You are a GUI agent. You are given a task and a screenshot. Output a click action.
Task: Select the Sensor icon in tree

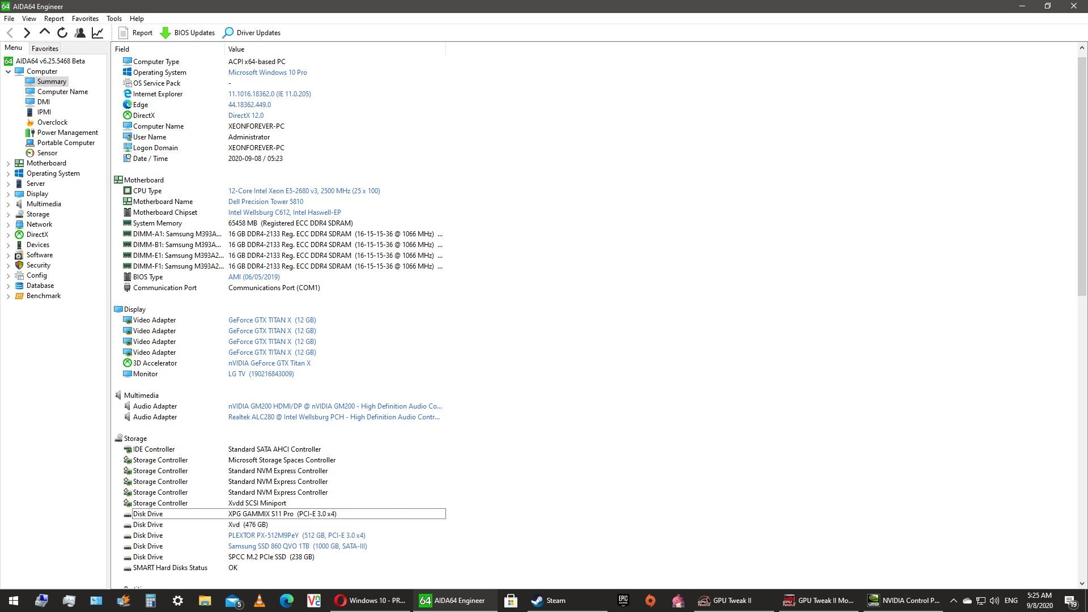coord(30,153)
